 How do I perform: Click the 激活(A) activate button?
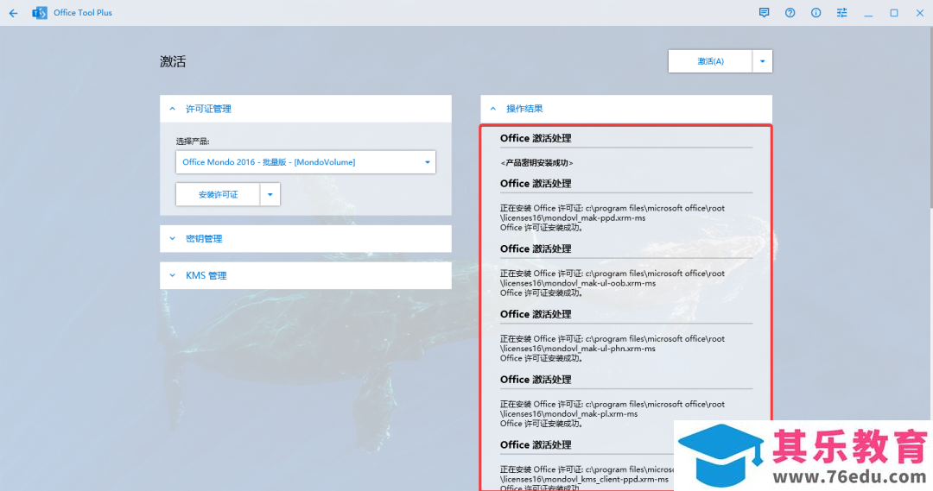(x=710, y=61)
